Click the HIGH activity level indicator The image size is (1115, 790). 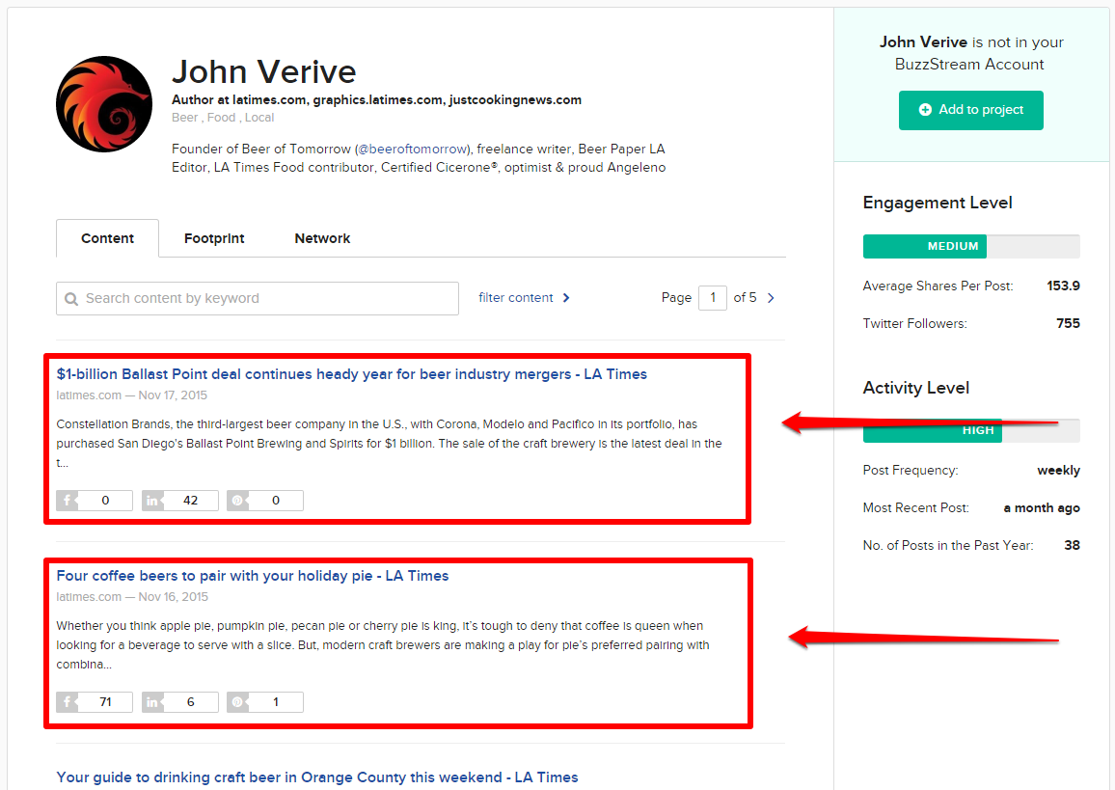pyautogui.click(x=932, y=430)
